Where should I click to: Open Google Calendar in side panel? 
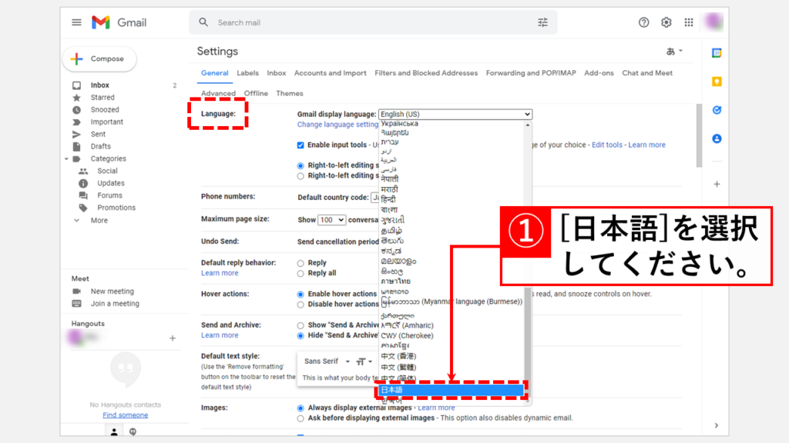point(717,53)
